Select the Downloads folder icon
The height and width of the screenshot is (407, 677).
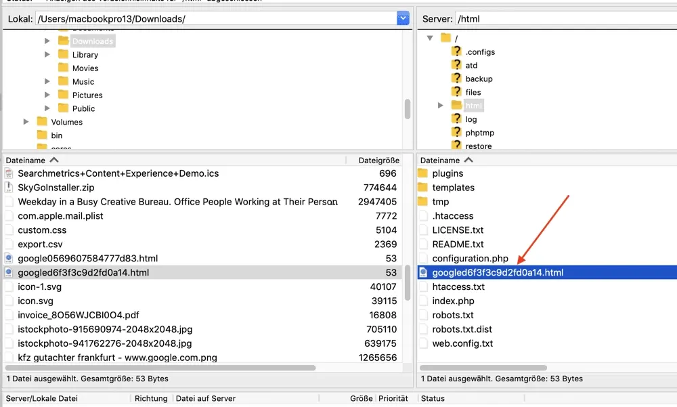(x=64, y=41)
